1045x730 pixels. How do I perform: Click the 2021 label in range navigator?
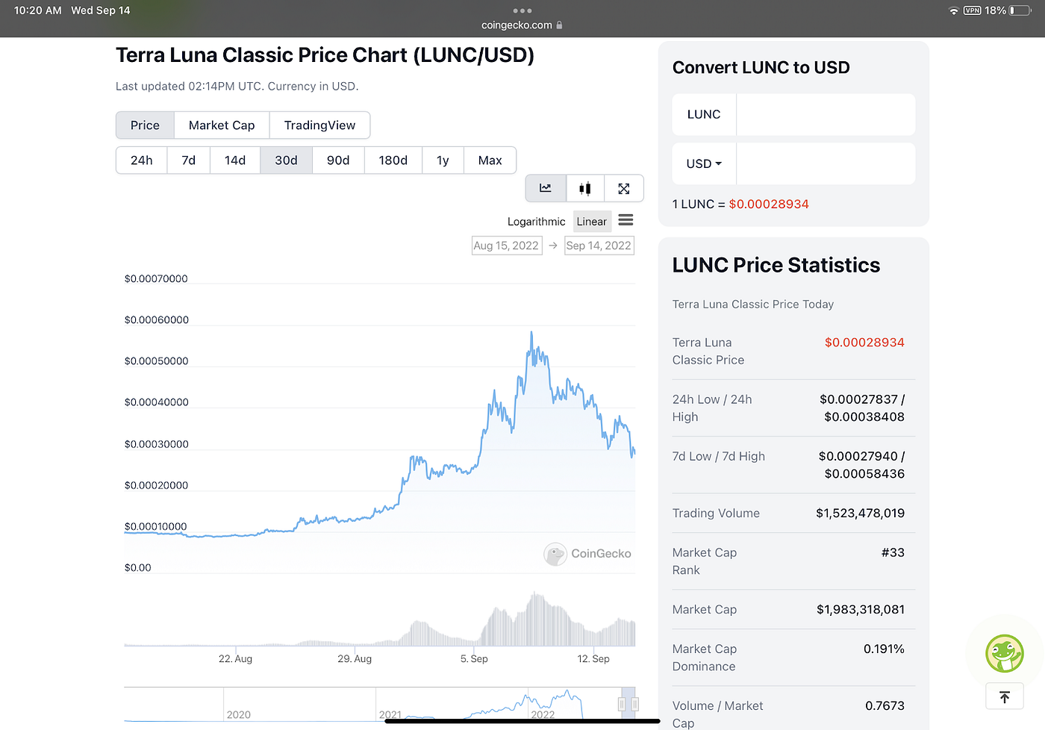390,715
